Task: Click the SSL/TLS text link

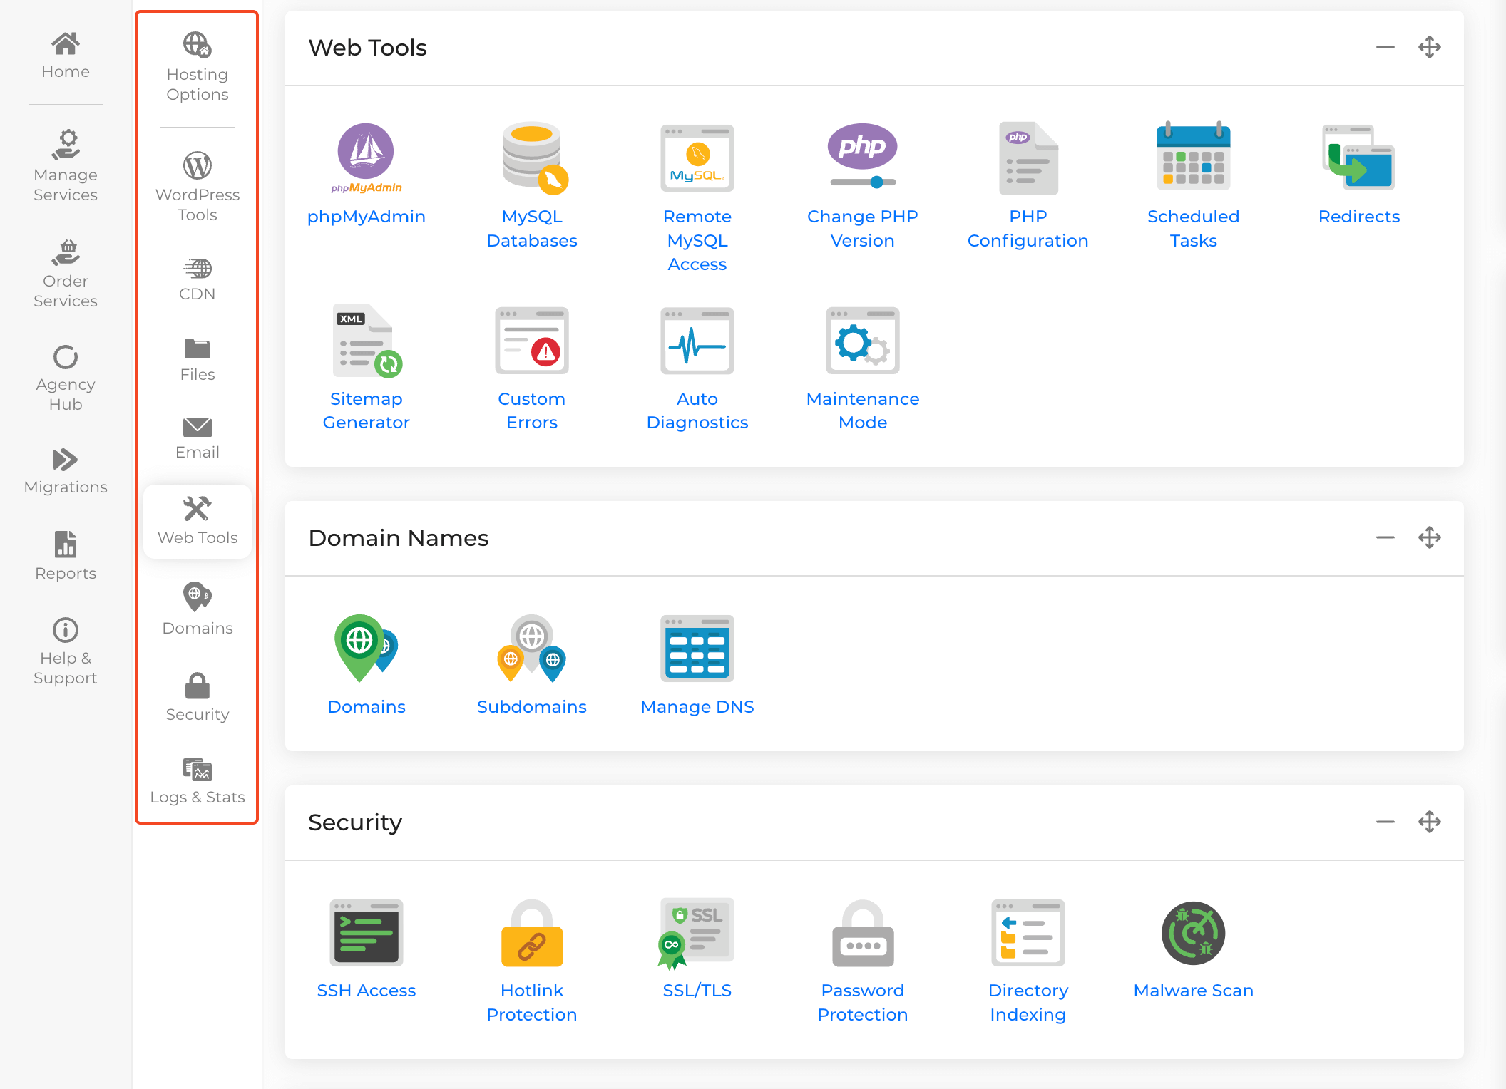Action: click(697, 991)
